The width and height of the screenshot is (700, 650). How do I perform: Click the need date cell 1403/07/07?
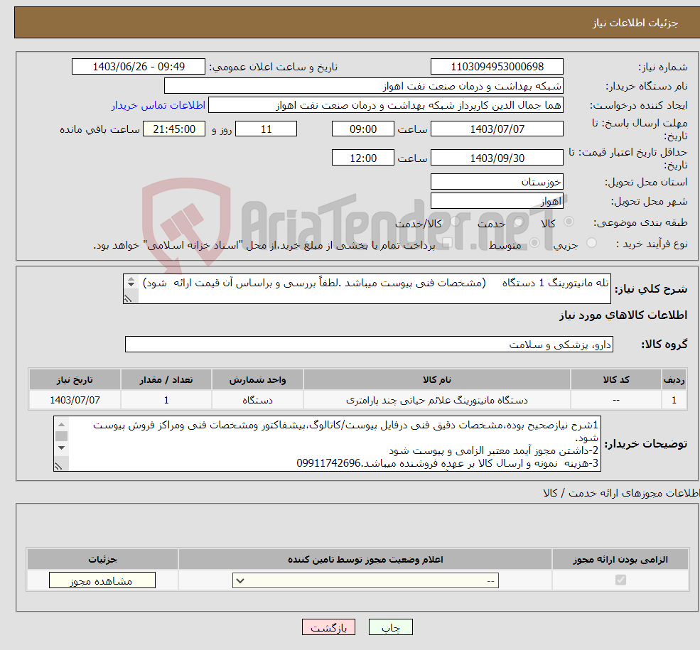click(x=75, y=400)
